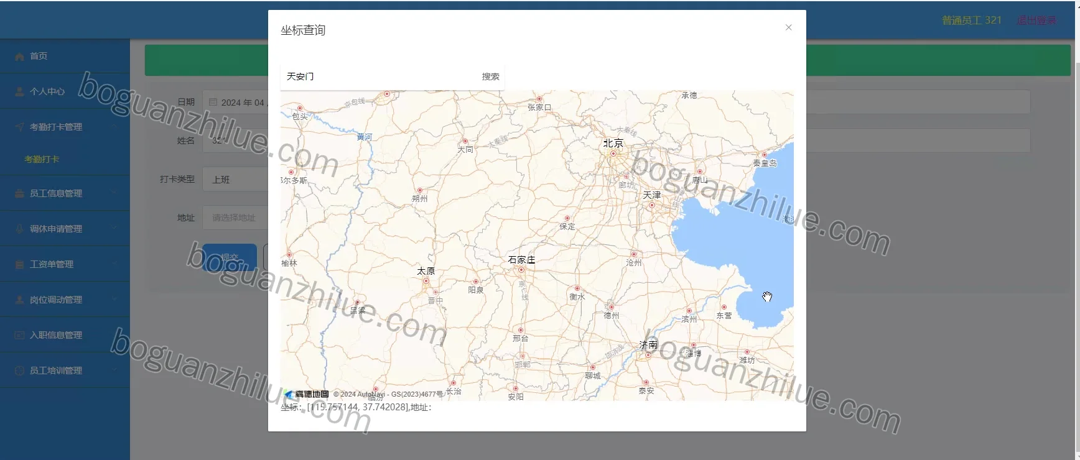
Task: Click the 高德地图 logo on the map
Action: 307,394
